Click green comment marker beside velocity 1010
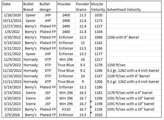The width and height of the screenshot is (164, 120). click(91, 113)
